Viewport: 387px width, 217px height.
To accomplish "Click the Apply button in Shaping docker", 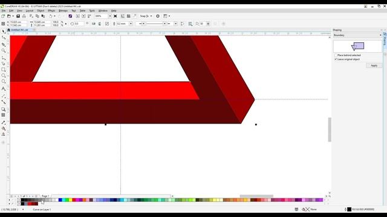I will coord(374,66).
